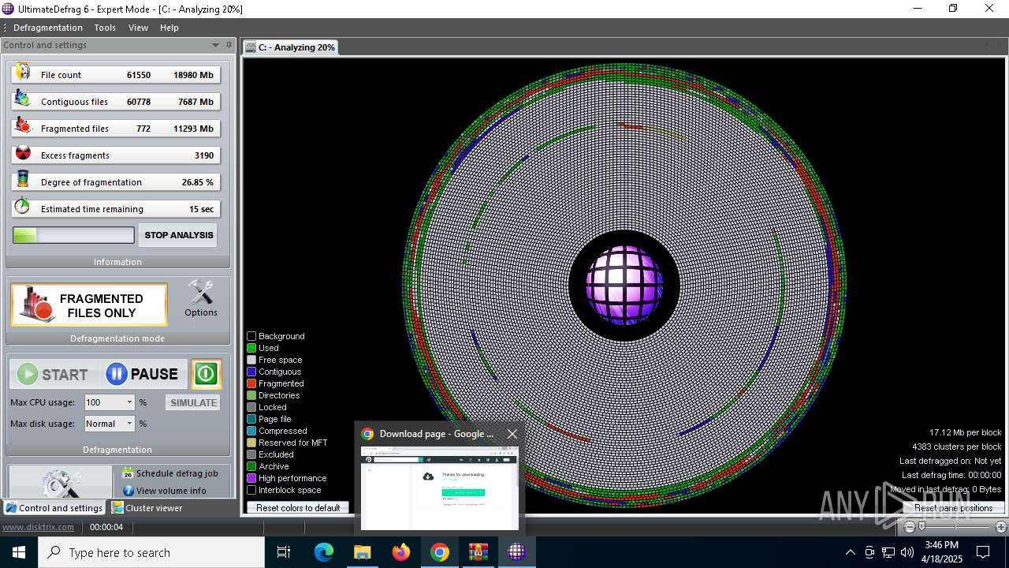Click UltimateDefrag taskbar icon
The image size is (1009, 568).
coord(517,552)
